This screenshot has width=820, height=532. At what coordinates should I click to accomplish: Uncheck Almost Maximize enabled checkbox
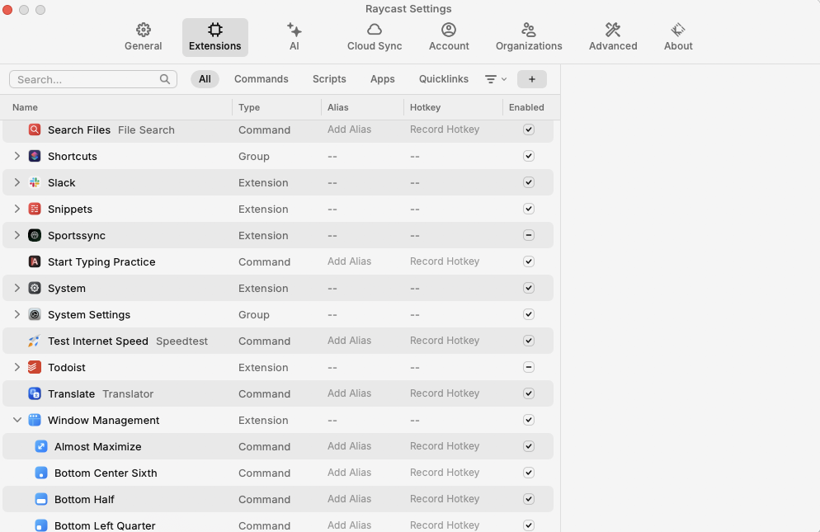[529, 446]
